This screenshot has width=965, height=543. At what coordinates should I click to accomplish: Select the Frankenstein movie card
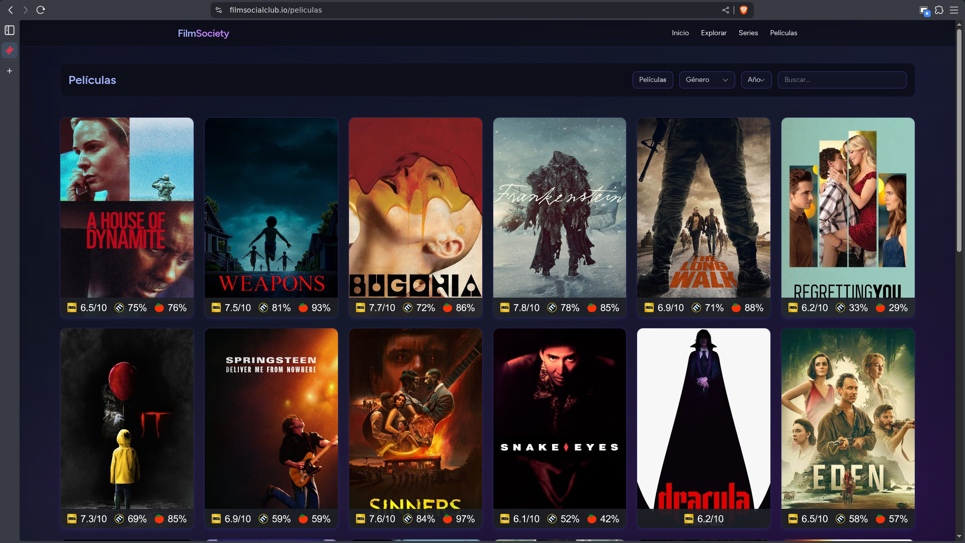tap(559, 208)
